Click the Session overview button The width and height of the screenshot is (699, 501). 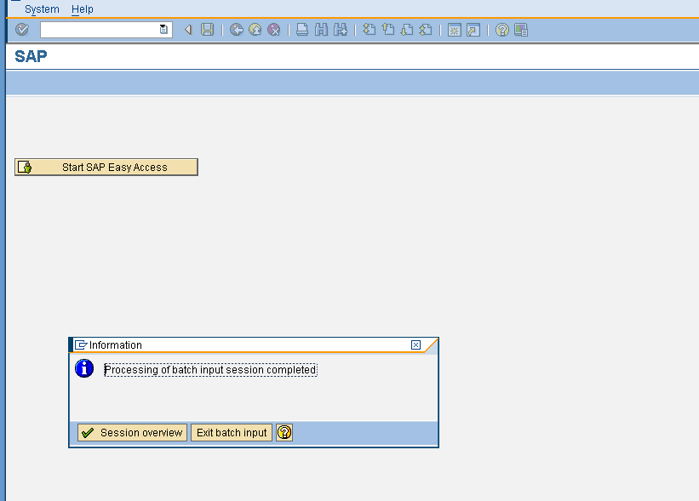[131, 432]
